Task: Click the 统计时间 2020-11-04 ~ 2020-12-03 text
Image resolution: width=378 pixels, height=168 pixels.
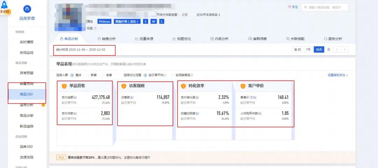Action: (81, 50)
